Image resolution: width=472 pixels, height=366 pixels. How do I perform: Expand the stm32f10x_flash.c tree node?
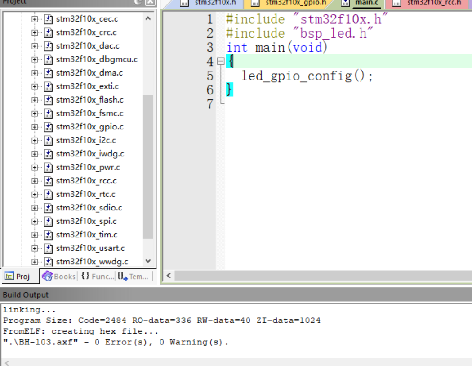coord(35,100)
